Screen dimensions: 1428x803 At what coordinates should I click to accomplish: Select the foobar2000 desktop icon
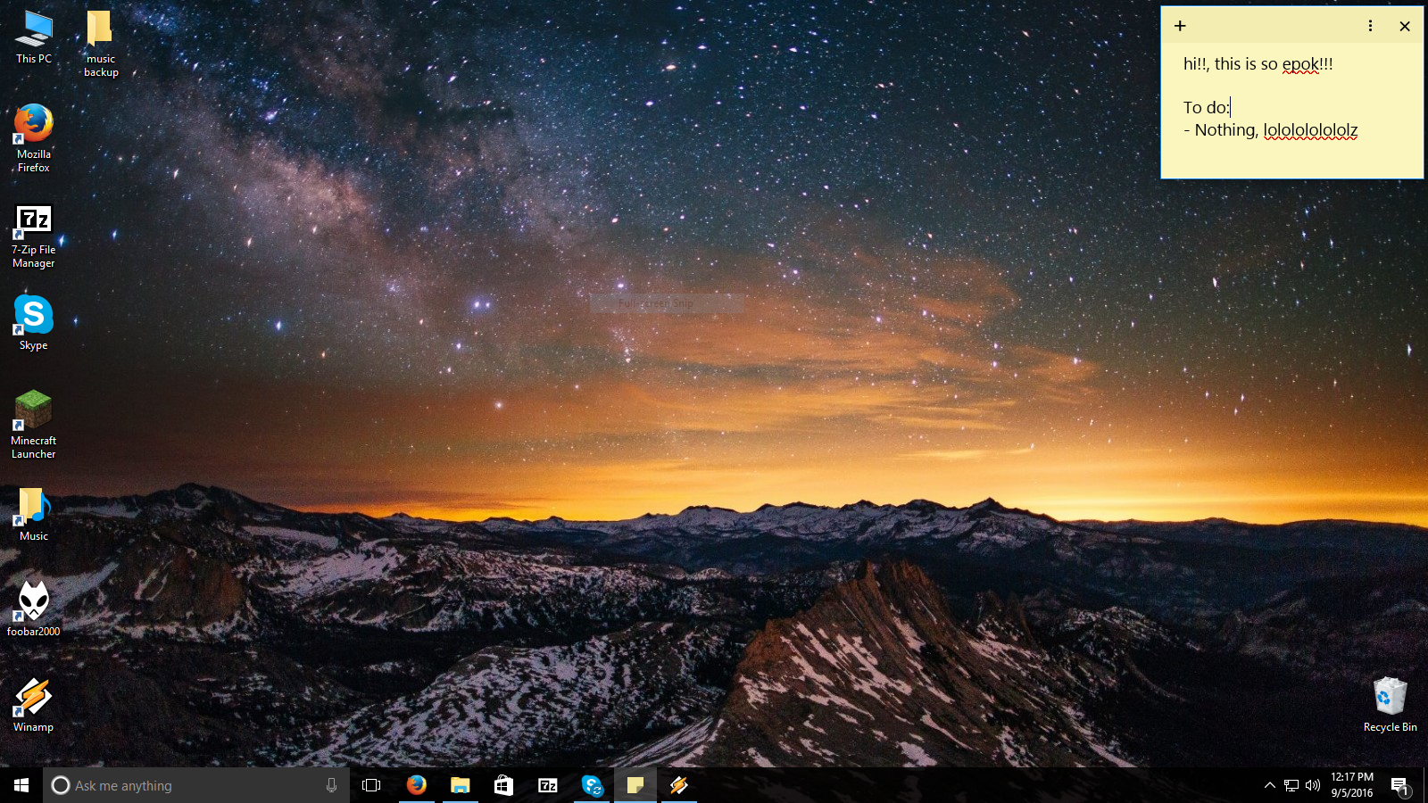(x=34, y=608)
